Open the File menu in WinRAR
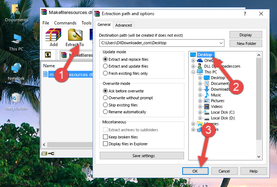Screen dimensions: 277x187 tap(46, 23)
